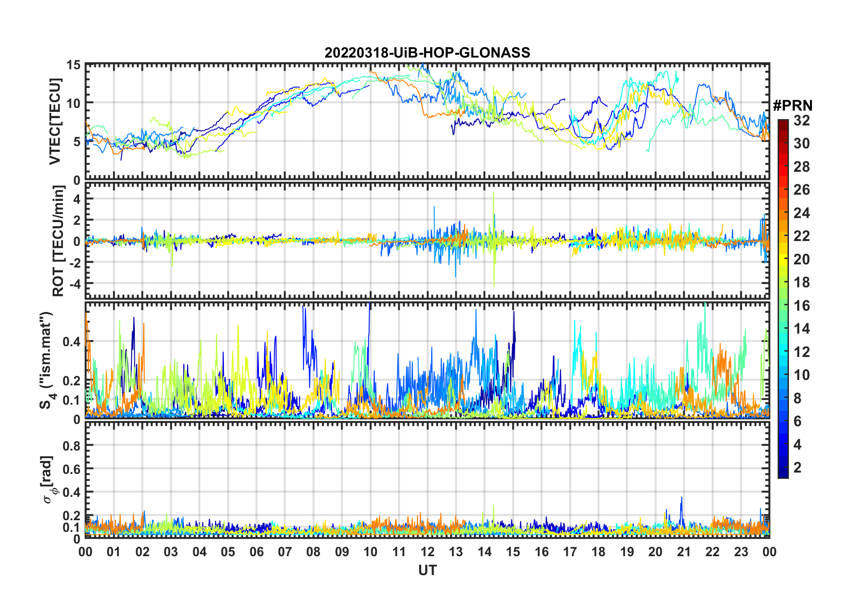Click colorbar tick label 2
Viewport: 855px width, 598px height.
click(x=797, y=468)
